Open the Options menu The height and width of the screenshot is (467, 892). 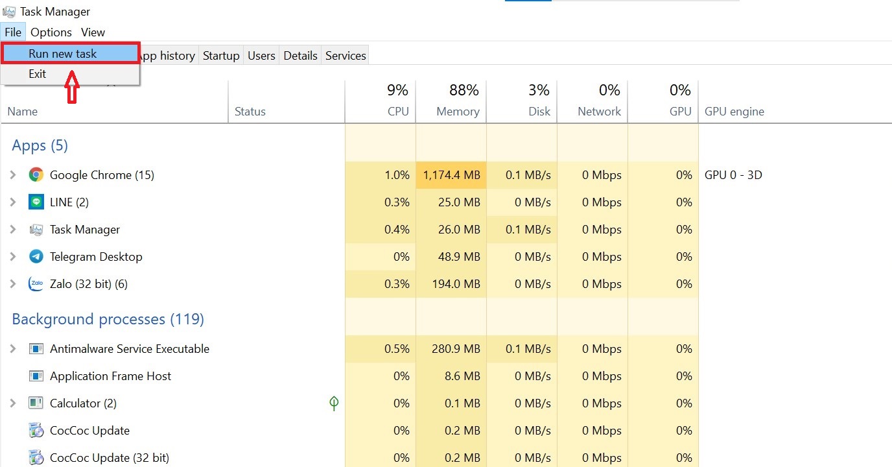[51, 32]
